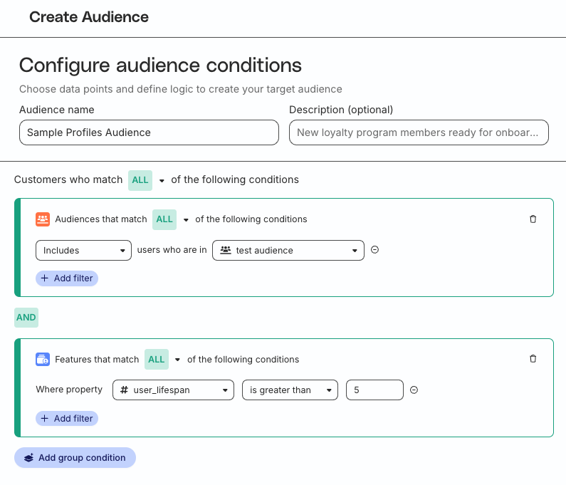Remove the user_lifespan filter row
The height and width of the screenshot is (485, 566).
pyautogui.click(x=414, y=390)
